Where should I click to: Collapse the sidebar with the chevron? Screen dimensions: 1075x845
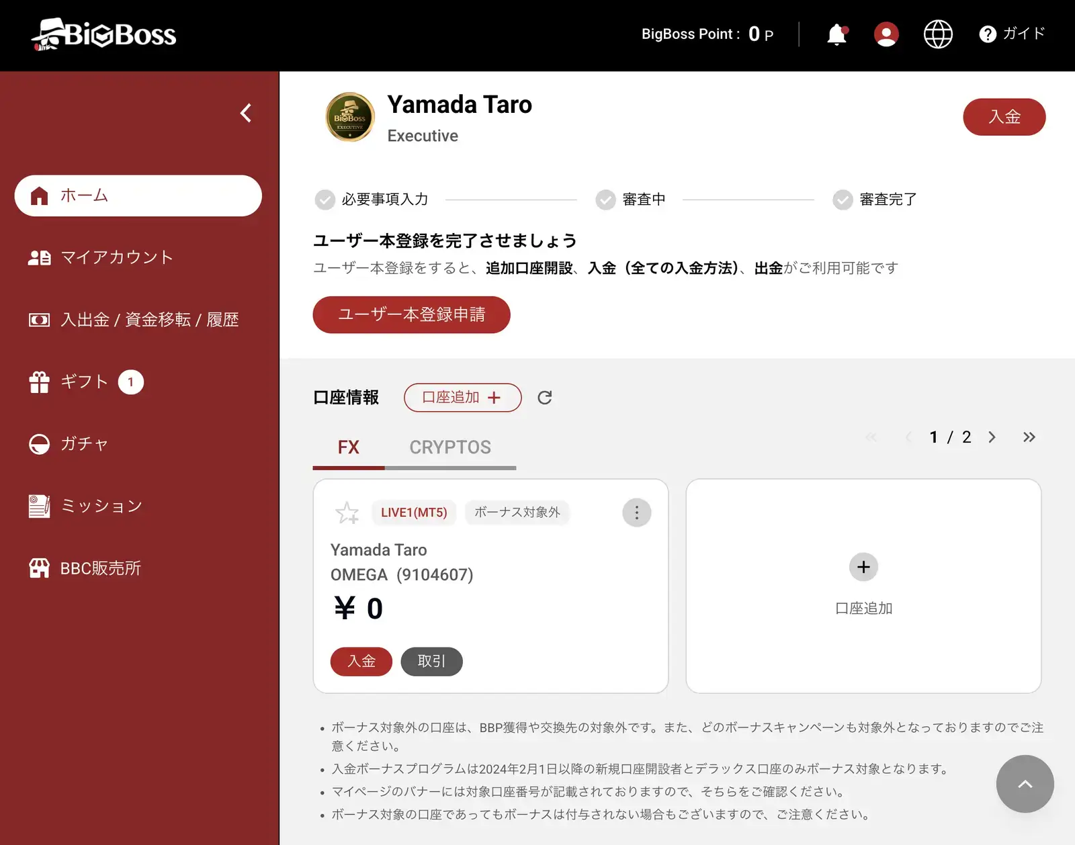(246, 113)
